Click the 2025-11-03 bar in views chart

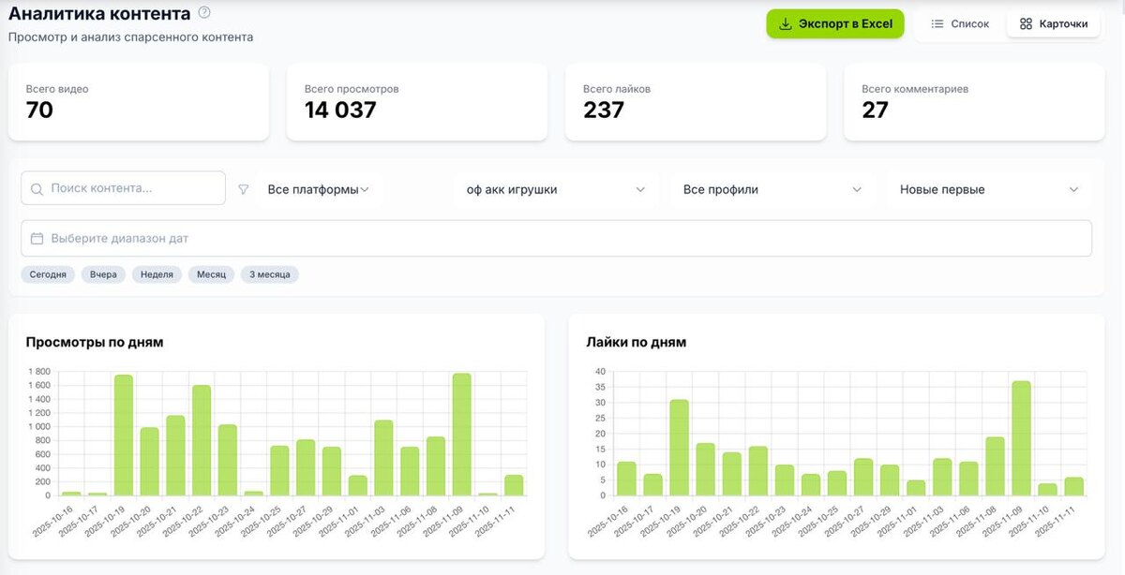click(x=382, y=458)
